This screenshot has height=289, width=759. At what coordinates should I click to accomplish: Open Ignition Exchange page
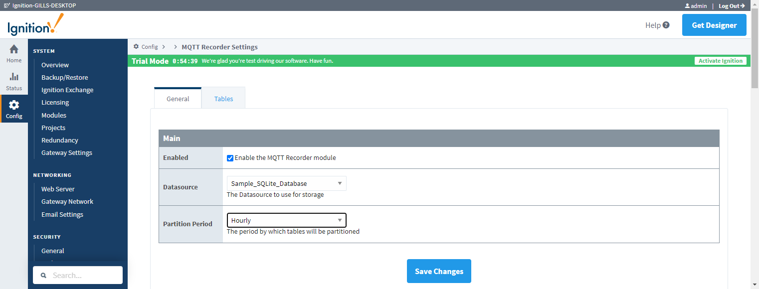click(67, 90)
